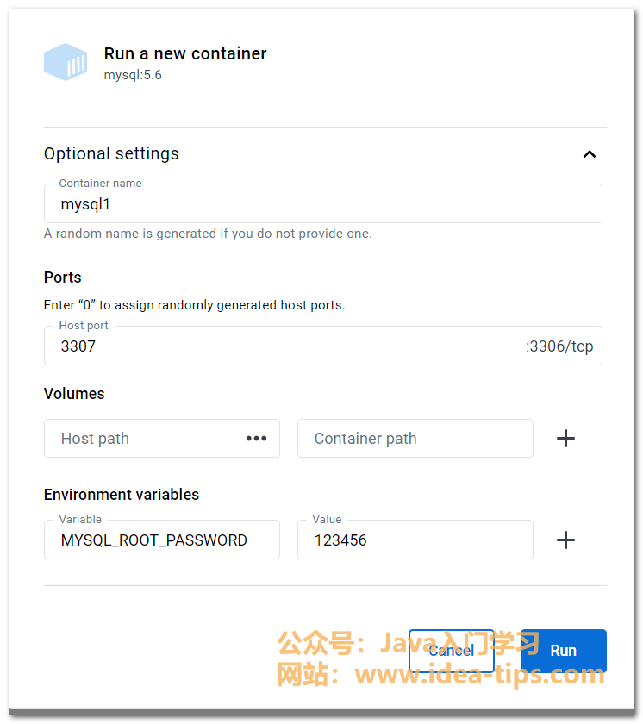The width and height of the screenshot is (643, 724).
Task: Click the Container path input field
Action: [415, 439]
